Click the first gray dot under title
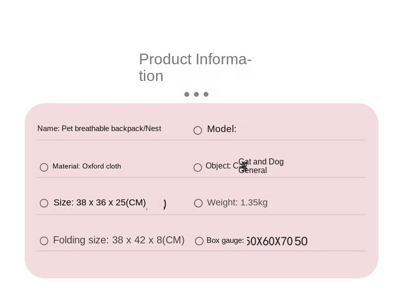This screenshot has width=399, height=295. (187, 94)
